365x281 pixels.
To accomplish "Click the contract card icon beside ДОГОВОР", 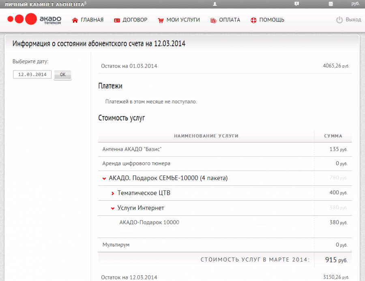I will (117, 20).
